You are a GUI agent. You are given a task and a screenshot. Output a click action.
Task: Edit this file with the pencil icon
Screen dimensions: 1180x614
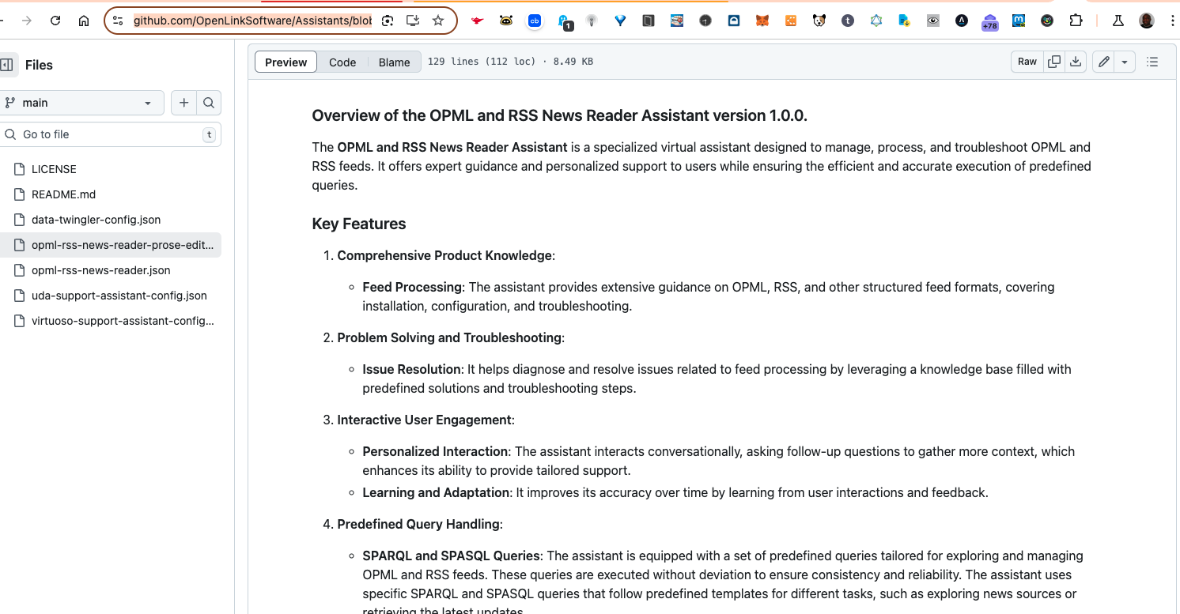pos(1104,62)
